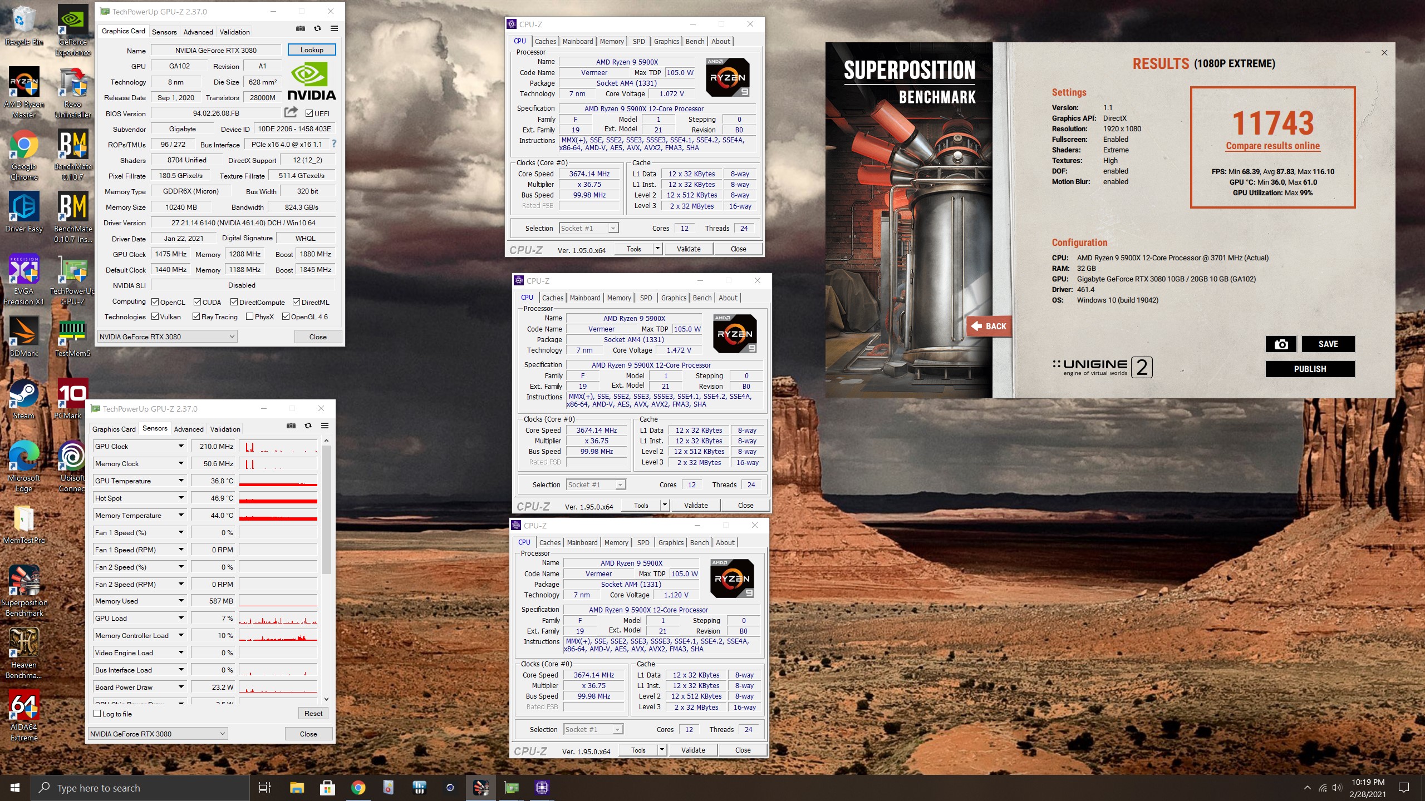The image size is (1425, 801).
Task: Open Recycle Bin on desktop
Action: [x=24, y=26]
